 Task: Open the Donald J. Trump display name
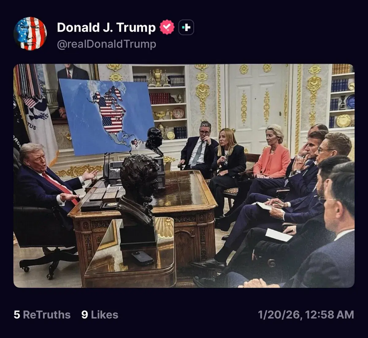[x=106, y=28]
